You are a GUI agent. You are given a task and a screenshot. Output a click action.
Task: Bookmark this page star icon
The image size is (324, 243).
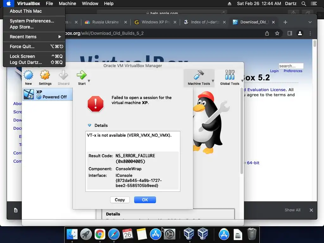point(277,33)
